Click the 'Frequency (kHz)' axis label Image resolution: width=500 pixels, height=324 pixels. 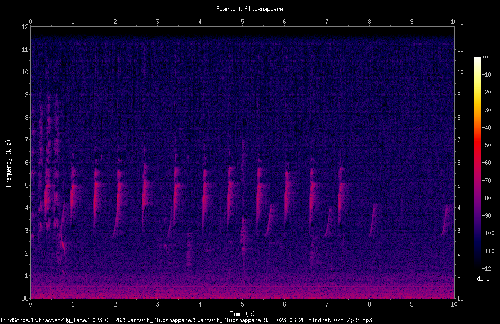[x=8, y=163]
